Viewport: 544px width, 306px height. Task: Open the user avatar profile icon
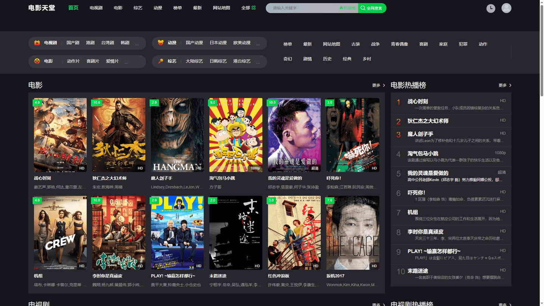(x=506, y=8)
